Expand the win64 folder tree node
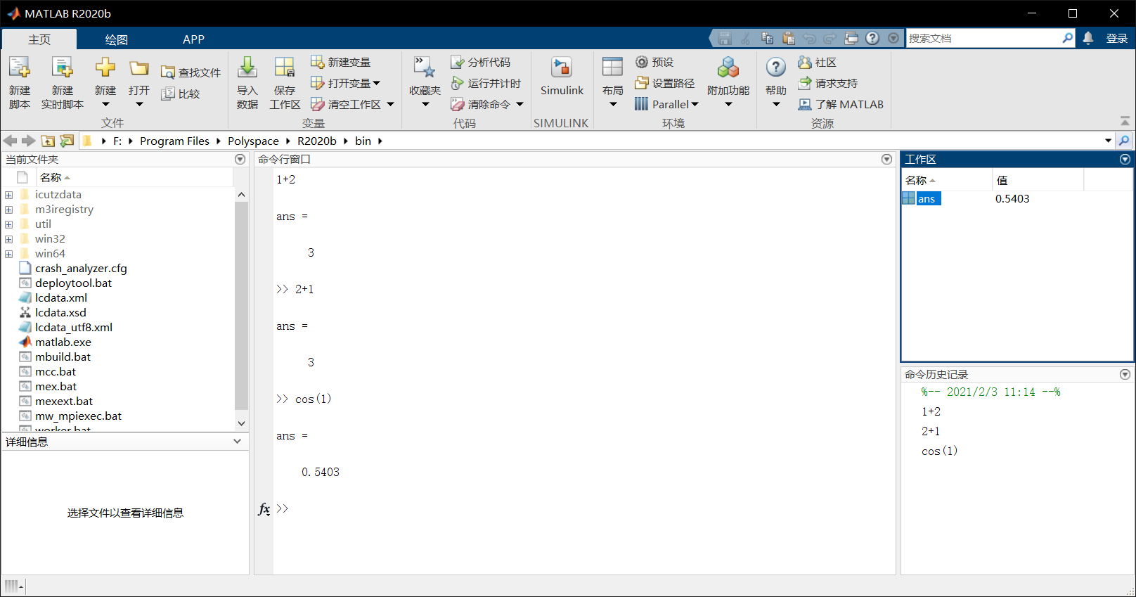Viewport: 1136px width, 597px height. point(8,254)
